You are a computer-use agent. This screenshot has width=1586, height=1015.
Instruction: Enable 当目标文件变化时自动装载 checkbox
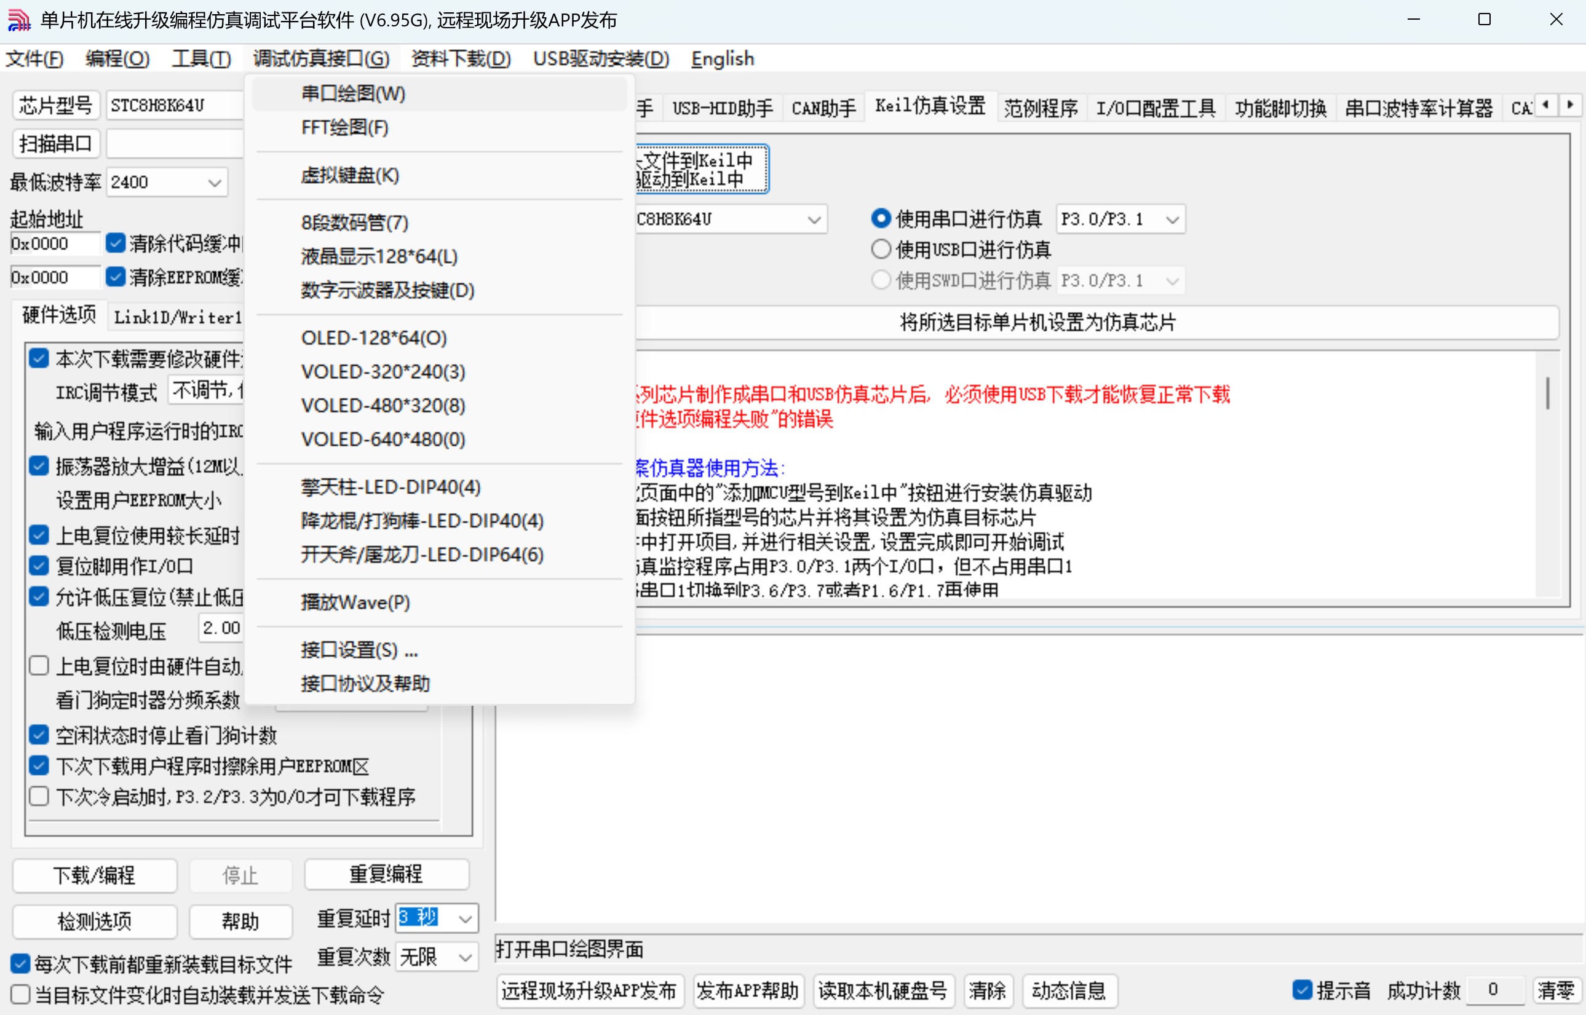20,994
